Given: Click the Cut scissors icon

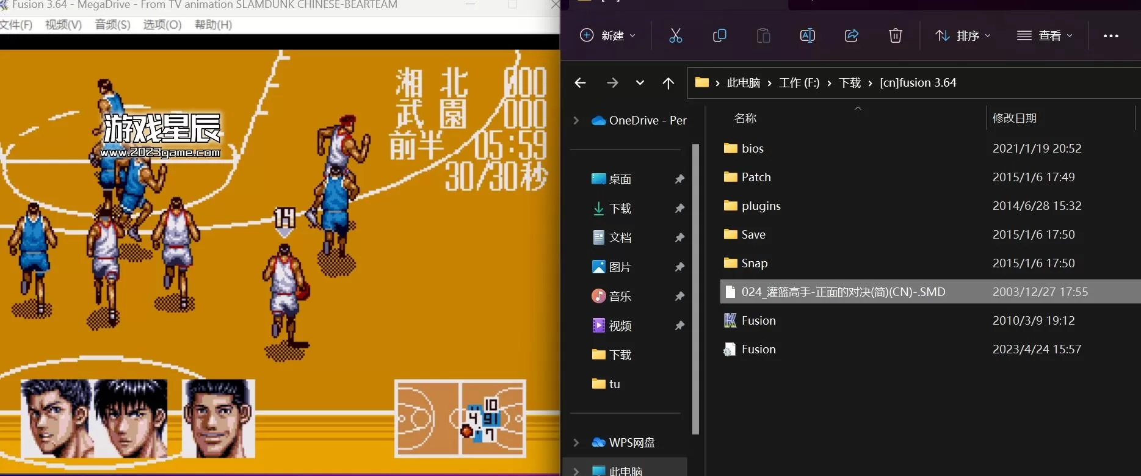Looking at the screenshot, I should click(x=675, y=35).
